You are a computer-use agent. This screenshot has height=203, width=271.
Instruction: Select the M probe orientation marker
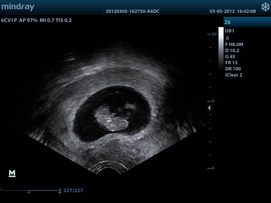(12, 174)
